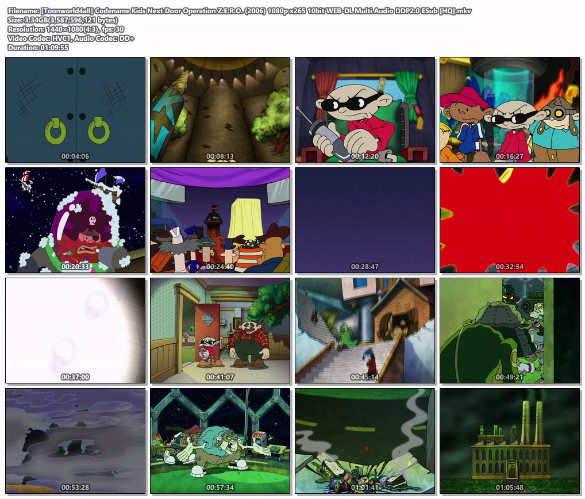The width and height of the screenshot is (585, 499).
Task: Select the factory frame at 01:05:48
Action: click(x=510, y=441)
